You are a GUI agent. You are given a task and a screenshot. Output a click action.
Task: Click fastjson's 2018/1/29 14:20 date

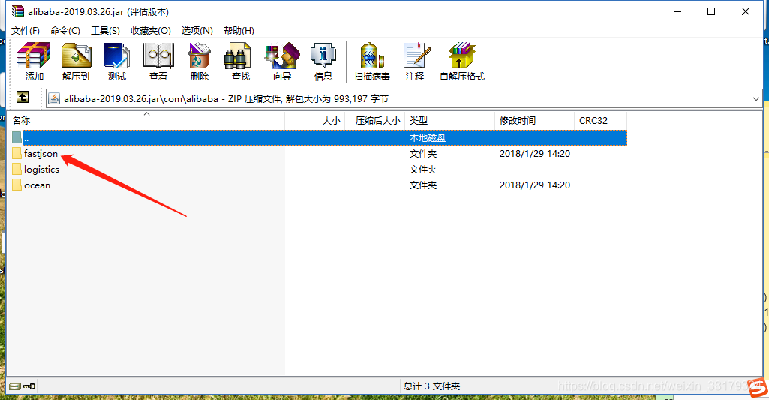pos(535,154)
